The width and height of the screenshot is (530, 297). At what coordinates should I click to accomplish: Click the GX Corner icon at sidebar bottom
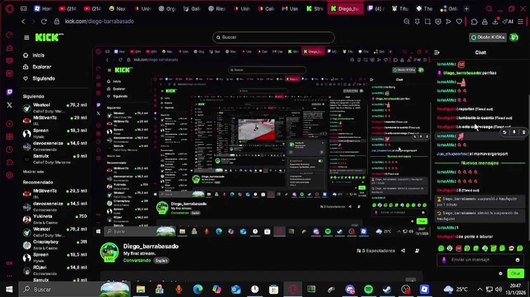click(x=9, y=263)
